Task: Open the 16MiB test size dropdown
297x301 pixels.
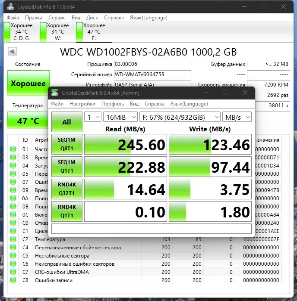Action: point(120,117)
